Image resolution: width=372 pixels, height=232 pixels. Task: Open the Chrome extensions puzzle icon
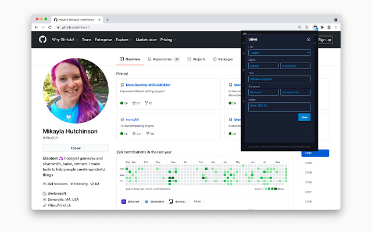click(x=321, y=27)
